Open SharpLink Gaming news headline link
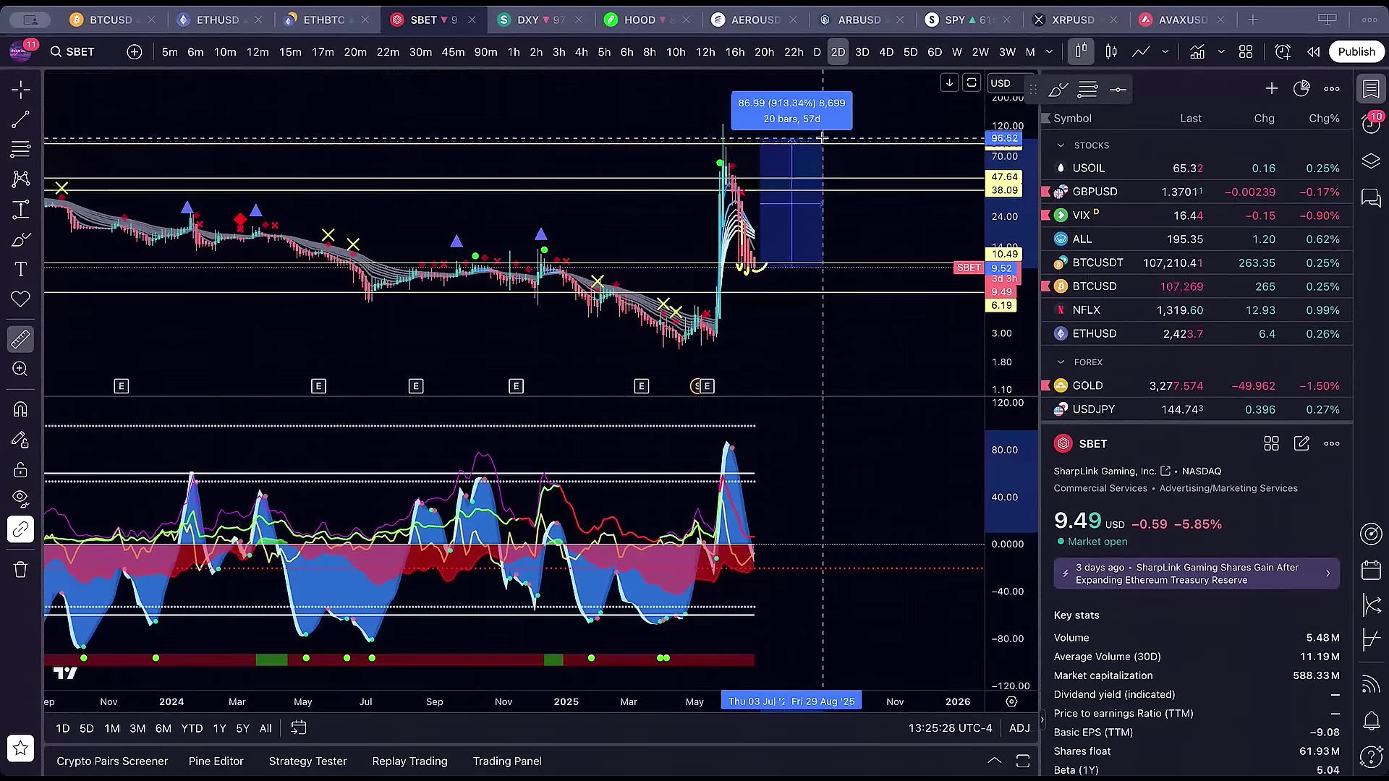The height and width of the screenshot is (781, 1389). tap(1196, 573)
